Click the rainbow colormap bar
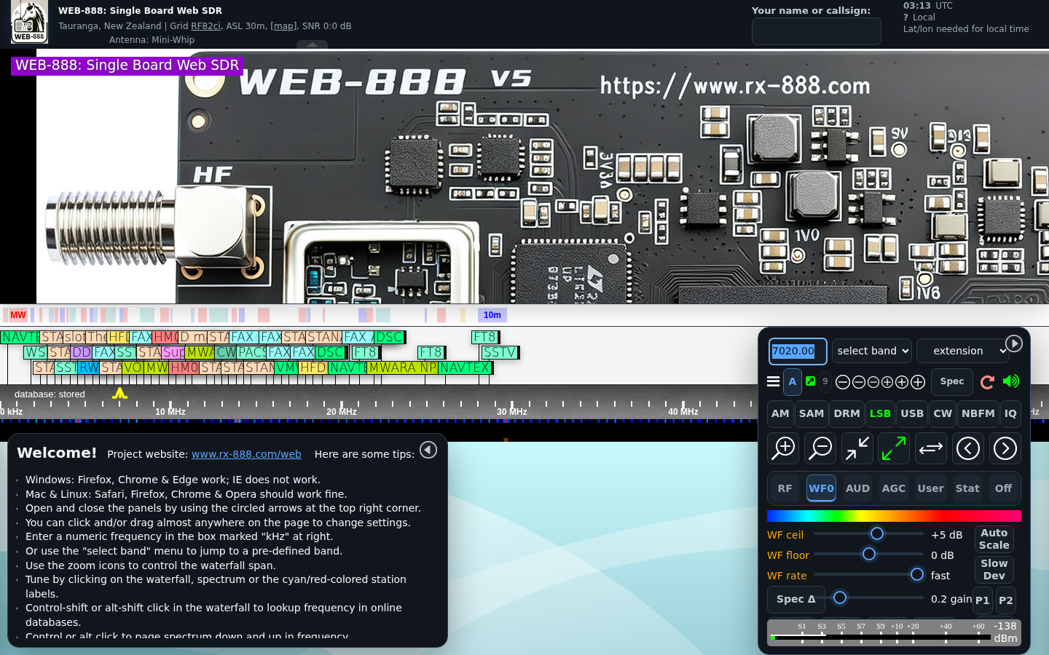 [x=894, y=516]
